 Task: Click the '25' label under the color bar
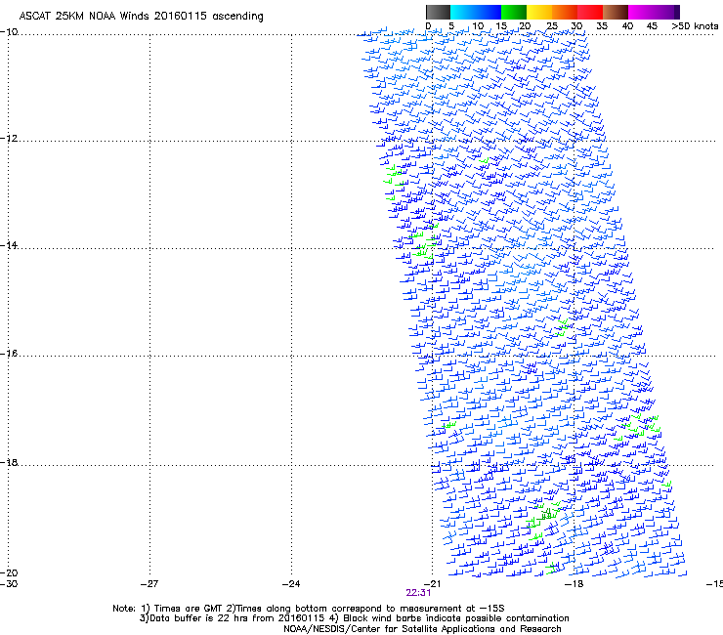click(552, 26)
